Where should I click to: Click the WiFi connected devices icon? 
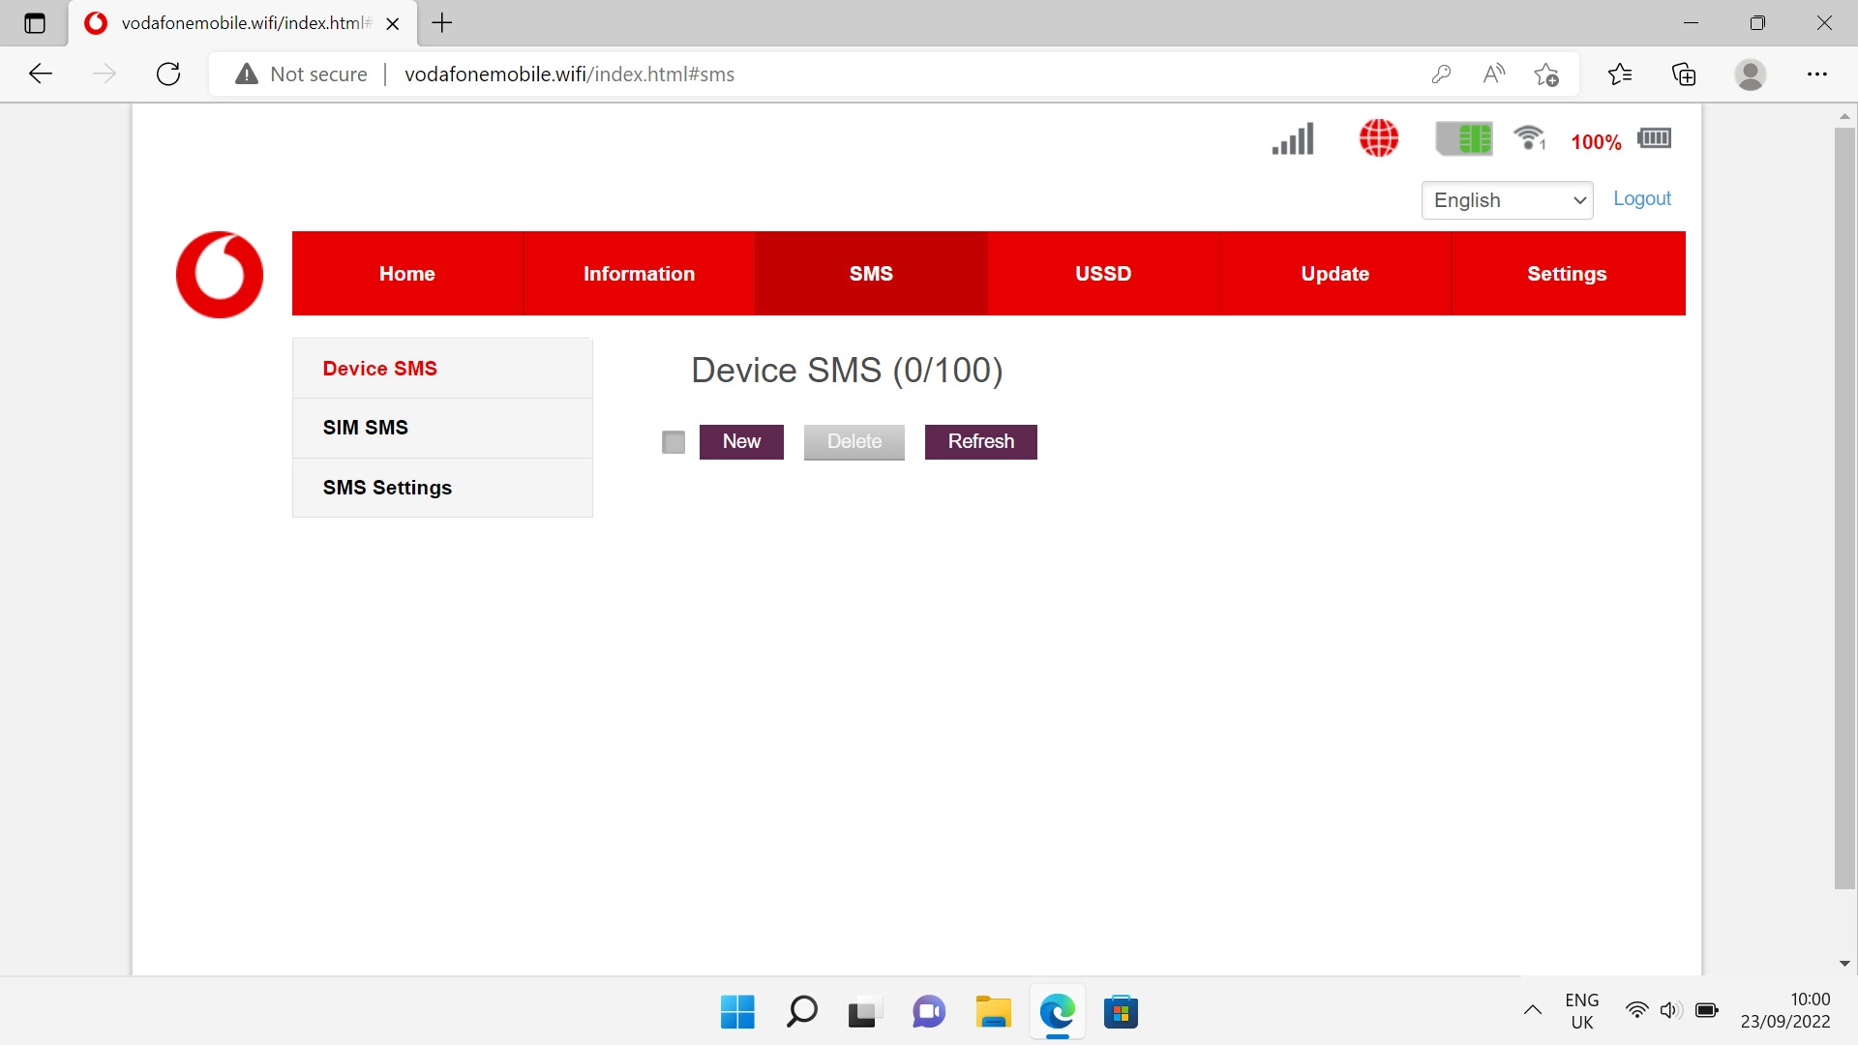click(x=1528, y=138)
